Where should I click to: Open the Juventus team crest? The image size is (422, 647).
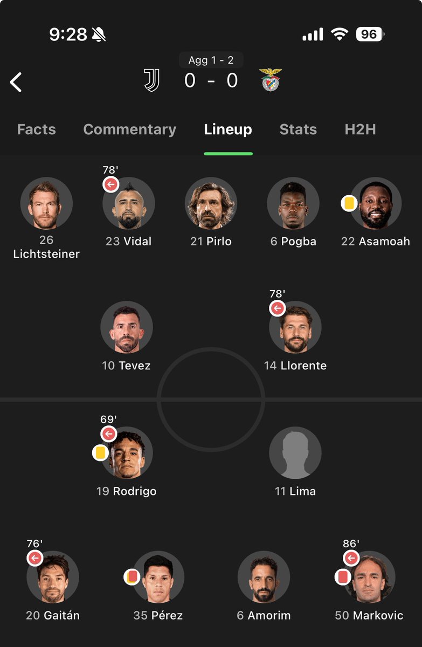coord(151,80)
